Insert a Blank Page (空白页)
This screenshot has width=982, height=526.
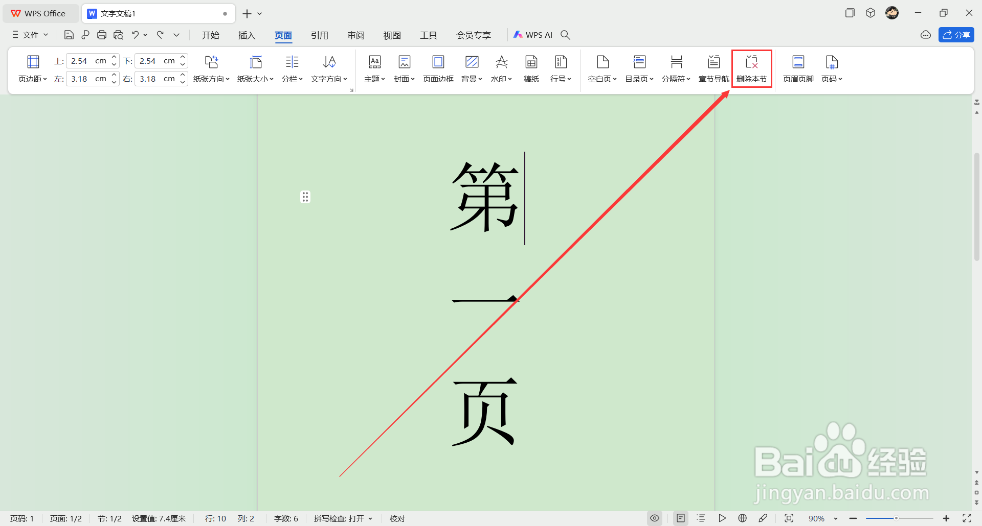coord(602,69)
